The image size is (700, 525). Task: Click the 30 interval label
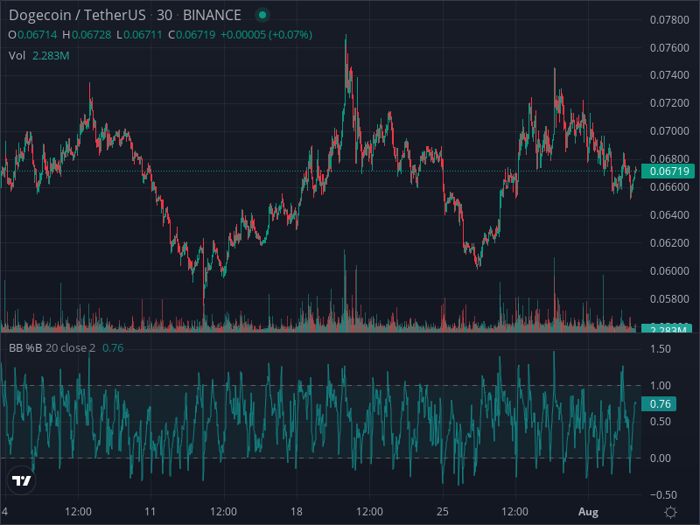pos(164,15)
